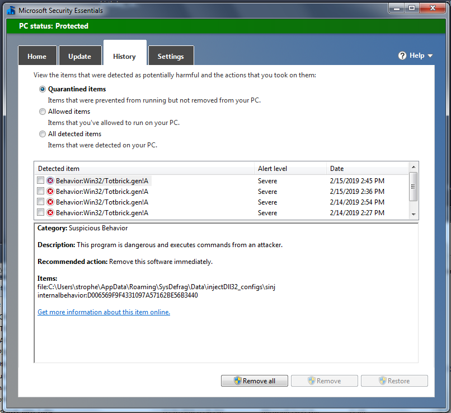Close the Microsoft Security Essentials window

click(433, 8)
